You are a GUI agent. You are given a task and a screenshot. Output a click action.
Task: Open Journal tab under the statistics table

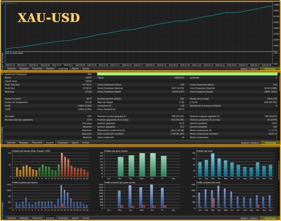[85, 143]
